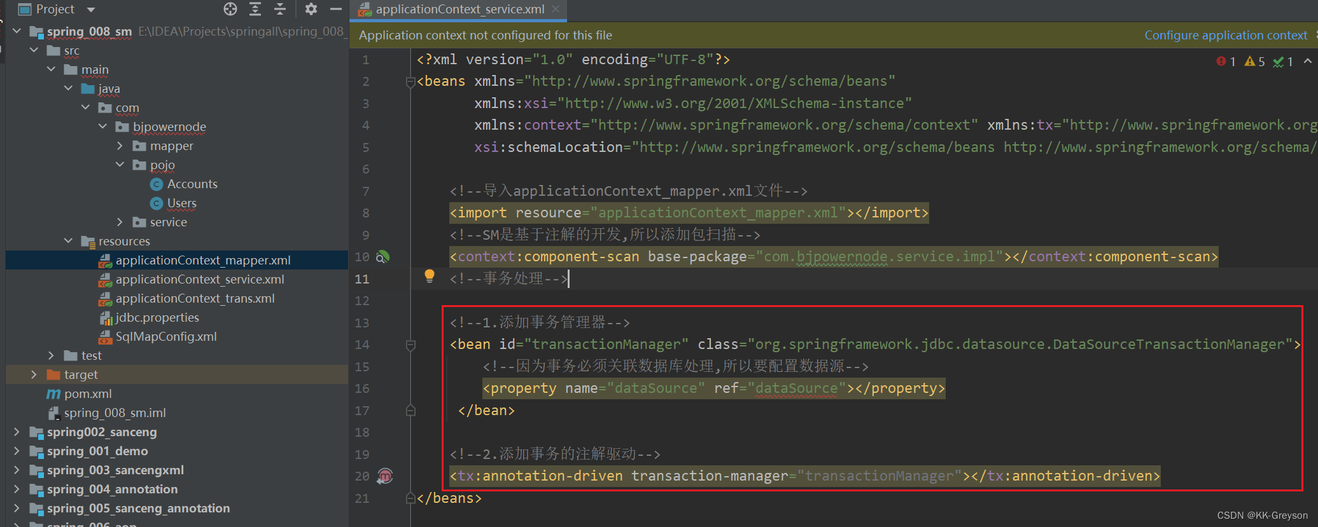Click the resources folder icon
The width and height of the screenshot is (1318, 527).
tap(88, 242)
